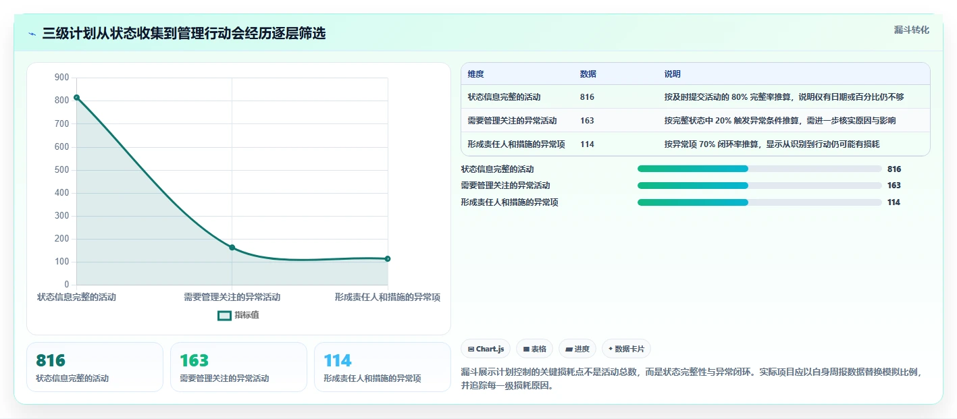Select the 表格 tag
The width and height of the screenshot is (957, 419).
click(x=534, y=349)
